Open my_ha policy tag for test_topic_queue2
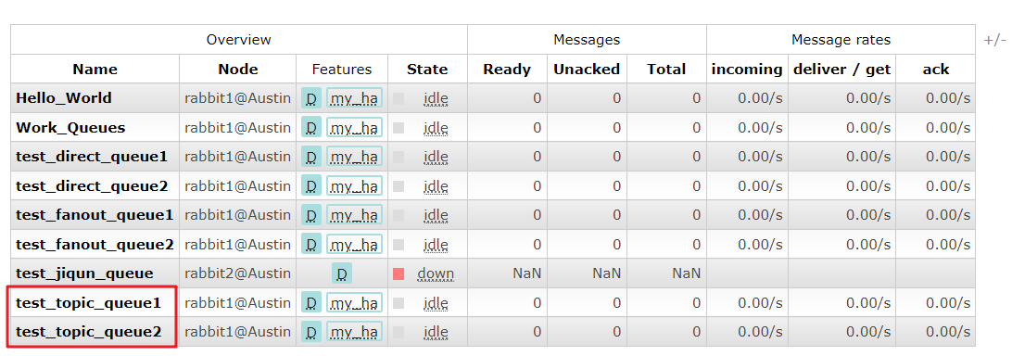Image resolution: width=1012 pixels, height=356 pixels. pyautogui.click(x=354, y=332)
